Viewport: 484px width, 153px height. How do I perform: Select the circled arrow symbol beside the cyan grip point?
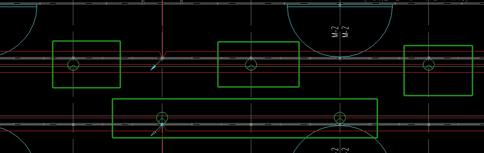162,118
